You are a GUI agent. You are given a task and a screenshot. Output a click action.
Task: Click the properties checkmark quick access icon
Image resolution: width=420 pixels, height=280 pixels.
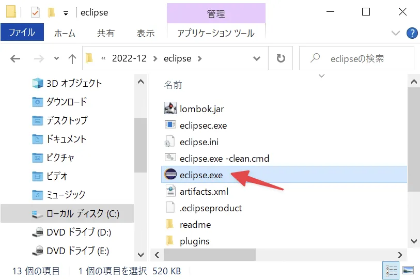click(x=35, y=12)
